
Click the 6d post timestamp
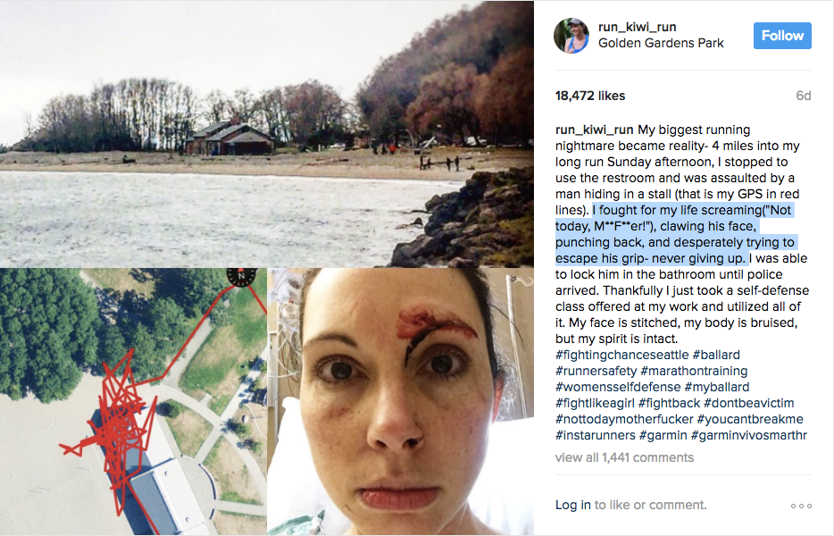coord(803,96)
